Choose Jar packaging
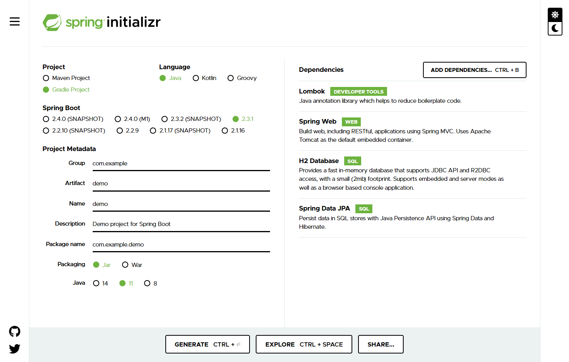The height and width of the screenshot is (362, 569). coord(102,265)
